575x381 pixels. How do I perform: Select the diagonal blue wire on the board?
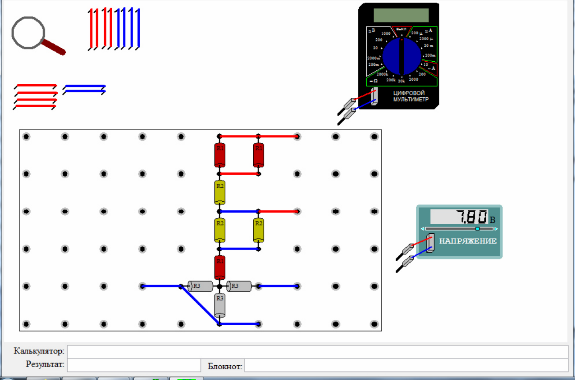(200, 305)
